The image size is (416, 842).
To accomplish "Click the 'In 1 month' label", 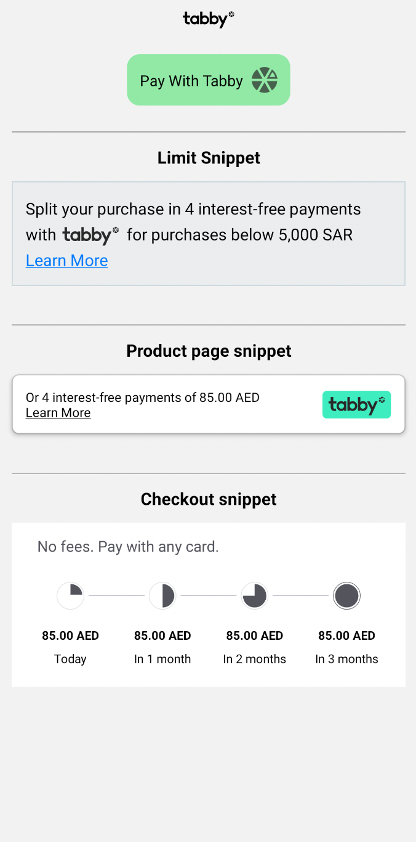I will coord(162,659).
